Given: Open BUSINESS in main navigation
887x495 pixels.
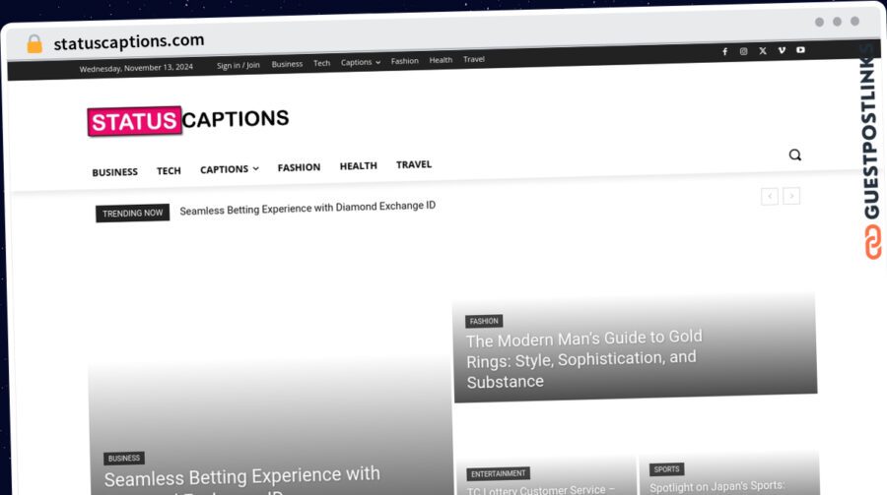Looking at the screenshot, I should 115,172.
